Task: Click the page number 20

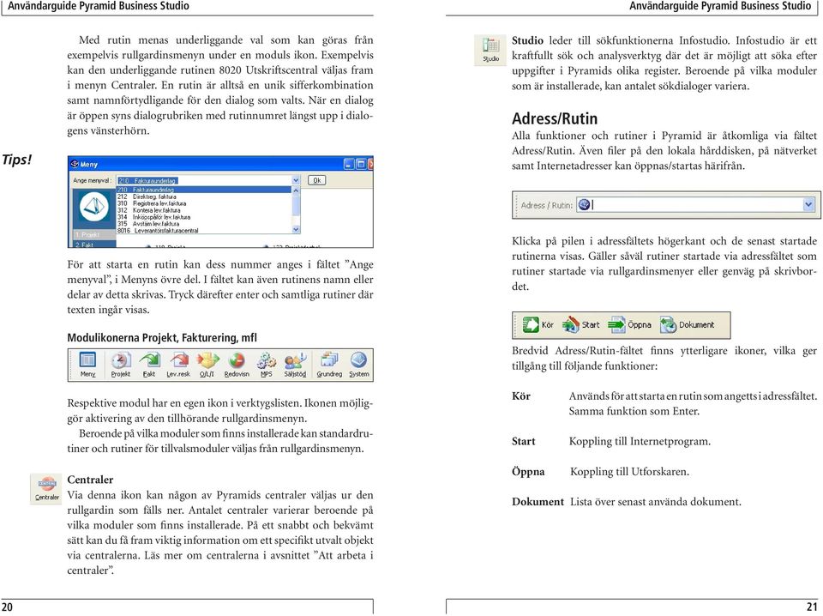Action: [7, 607]
